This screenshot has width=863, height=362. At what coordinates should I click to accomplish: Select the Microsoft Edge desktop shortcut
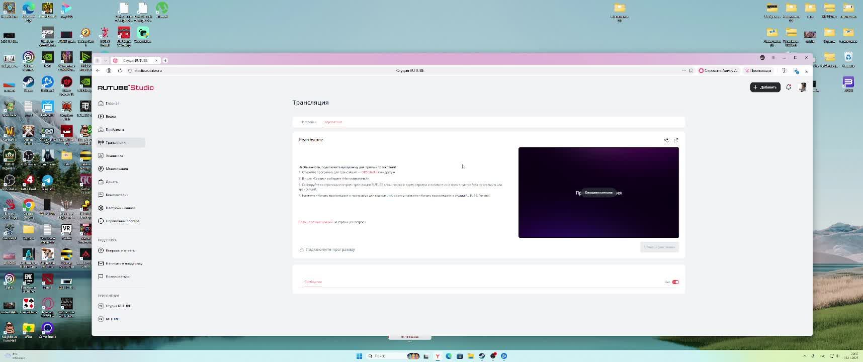(29, 12)
